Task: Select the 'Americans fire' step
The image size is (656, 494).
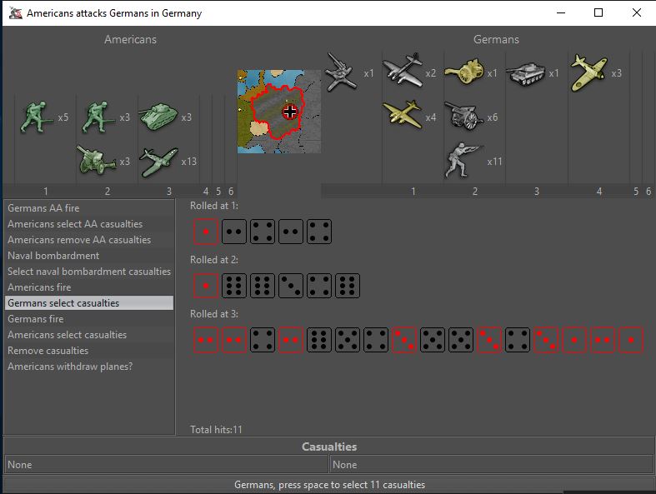Action: [89, 287]
